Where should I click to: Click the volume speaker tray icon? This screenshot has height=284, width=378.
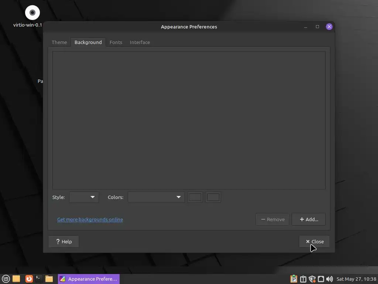tap(329, 279)
